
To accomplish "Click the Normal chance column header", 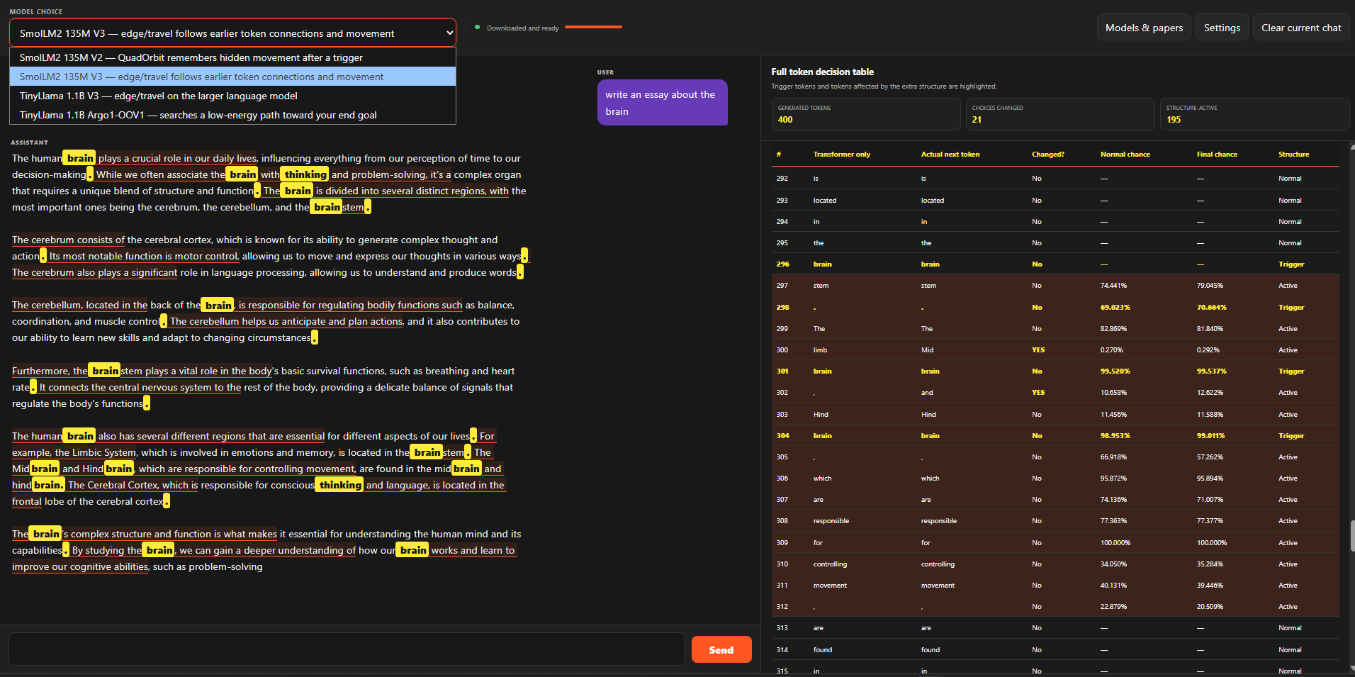I will [1125, 155].
